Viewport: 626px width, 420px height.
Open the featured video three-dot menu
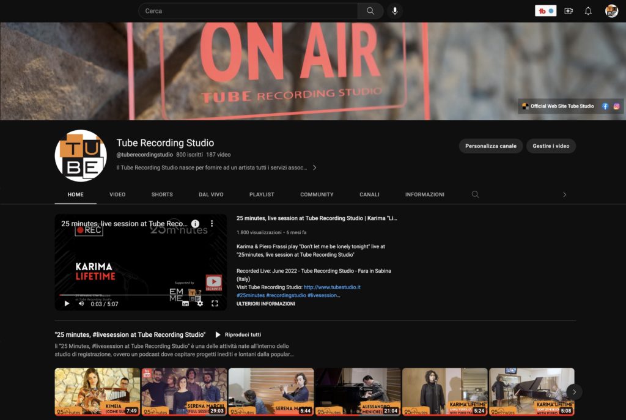[x=212, y=224]
